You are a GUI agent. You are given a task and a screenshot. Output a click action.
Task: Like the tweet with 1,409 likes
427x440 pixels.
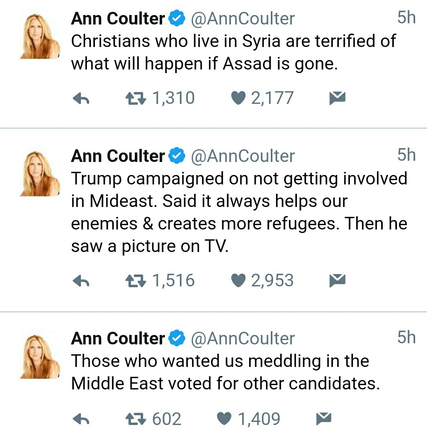click(x=224, y=419)
